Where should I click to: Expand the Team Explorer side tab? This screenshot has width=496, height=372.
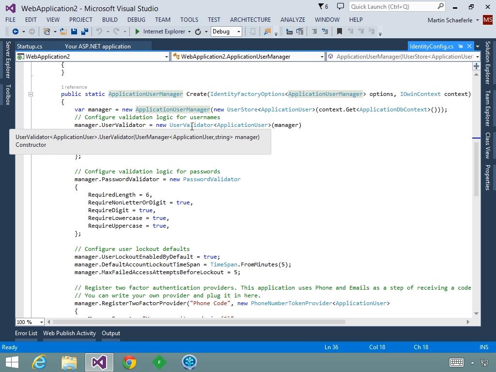coord(488,108)
